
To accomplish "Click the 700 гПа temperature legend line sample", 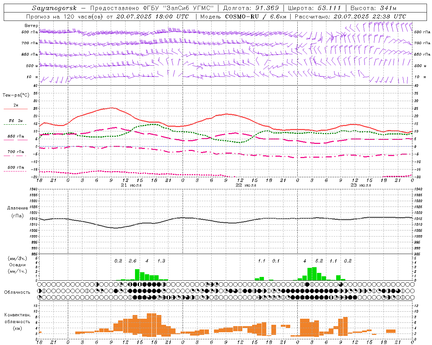I will tap(16, 156).
